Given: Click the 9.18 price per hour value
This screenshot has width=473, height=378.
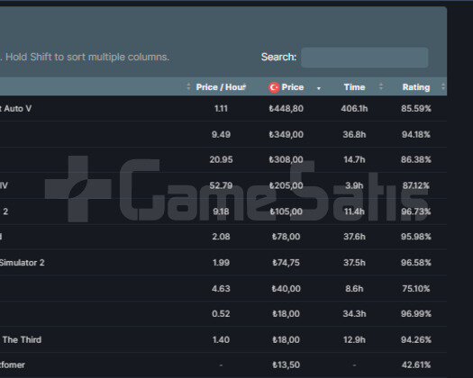Looking at the screenshot, I should [221, 211].
